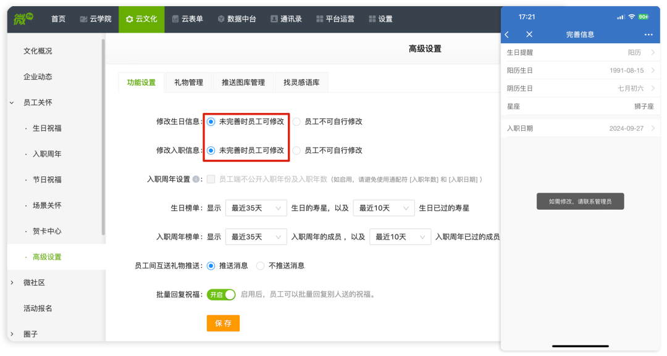Select 未完善时员工可修改 for 修改生日信息
Viewport: 667px width, 356px height.
211,122
